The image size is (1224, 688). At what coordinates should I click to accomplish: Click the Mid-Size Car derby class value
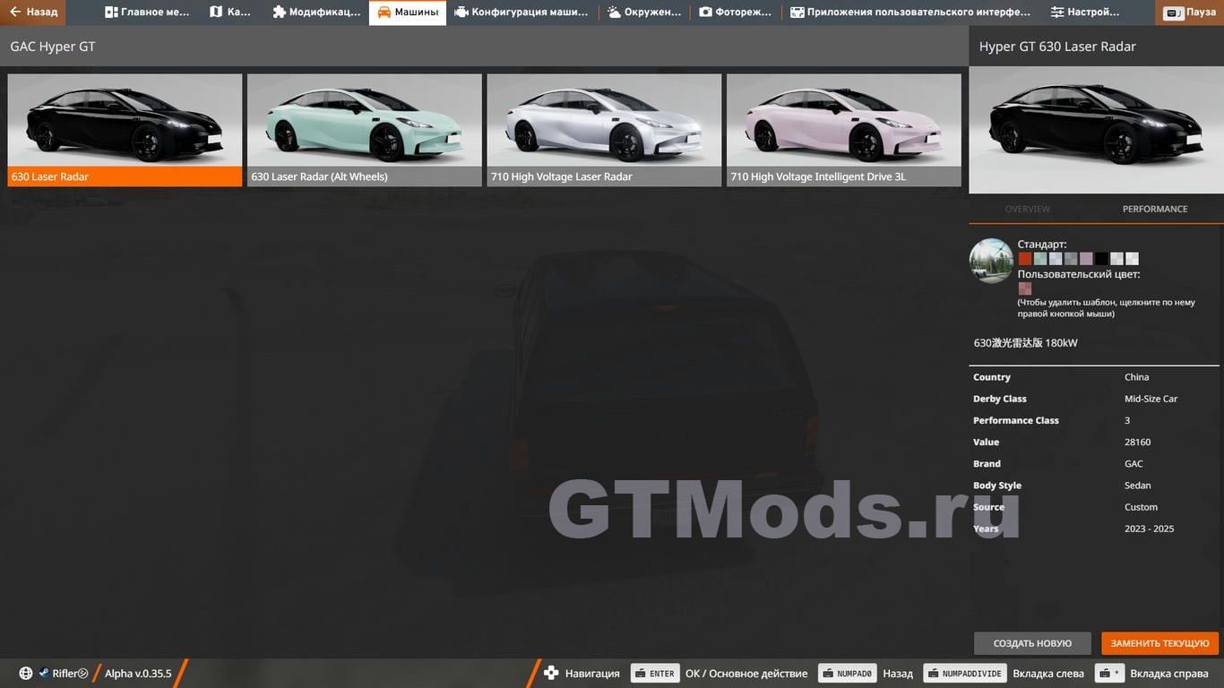[x=1151, y=399]
